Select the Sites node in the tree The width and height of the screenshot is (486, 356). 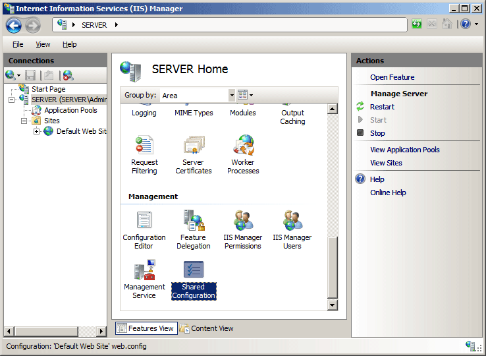(x=52, y=121)
